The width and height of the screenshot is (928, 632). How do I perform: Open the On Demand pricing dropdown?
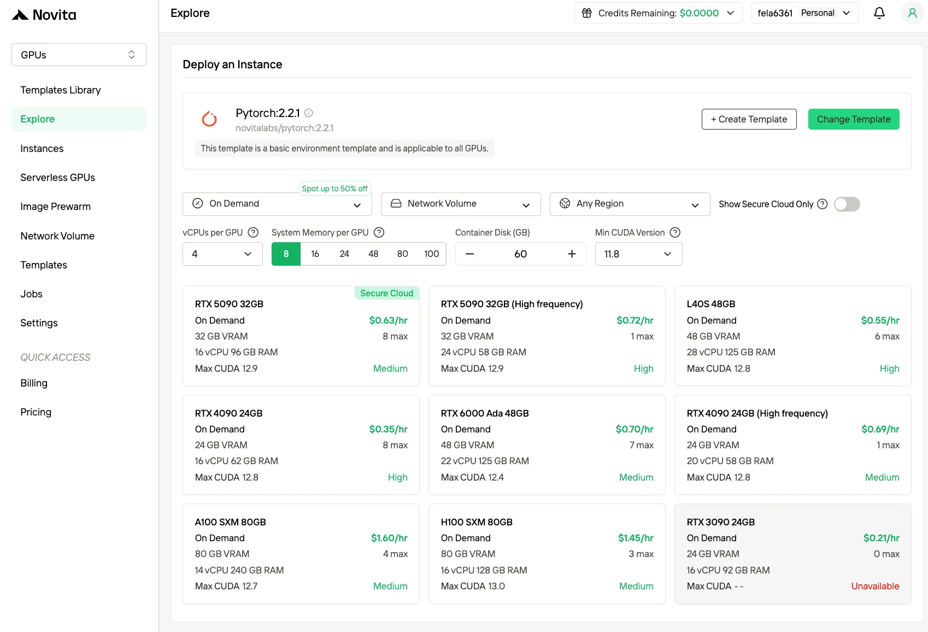[x=277, y=204]
